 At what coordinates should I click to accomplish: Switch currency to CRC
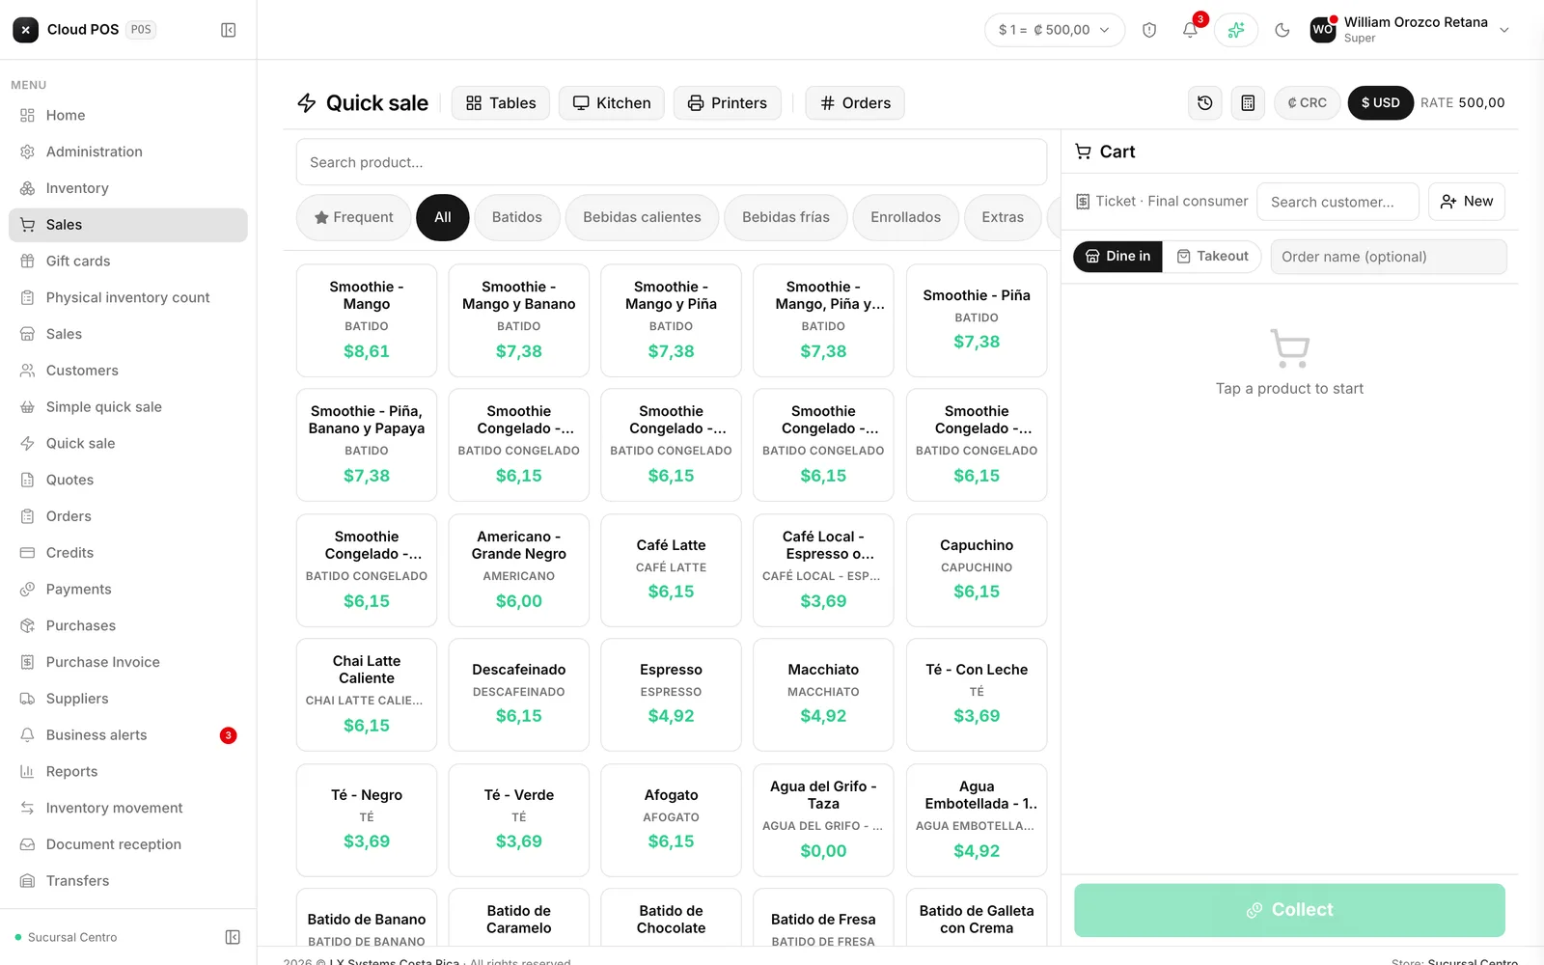tap(1307, 102)
